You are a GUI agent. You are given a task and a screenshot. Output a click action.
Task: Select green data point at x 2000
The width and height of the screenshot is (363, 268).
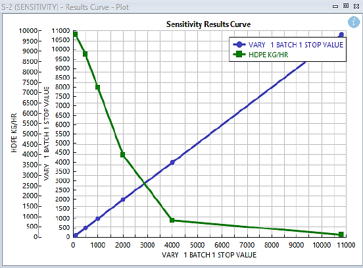[123, 155]
